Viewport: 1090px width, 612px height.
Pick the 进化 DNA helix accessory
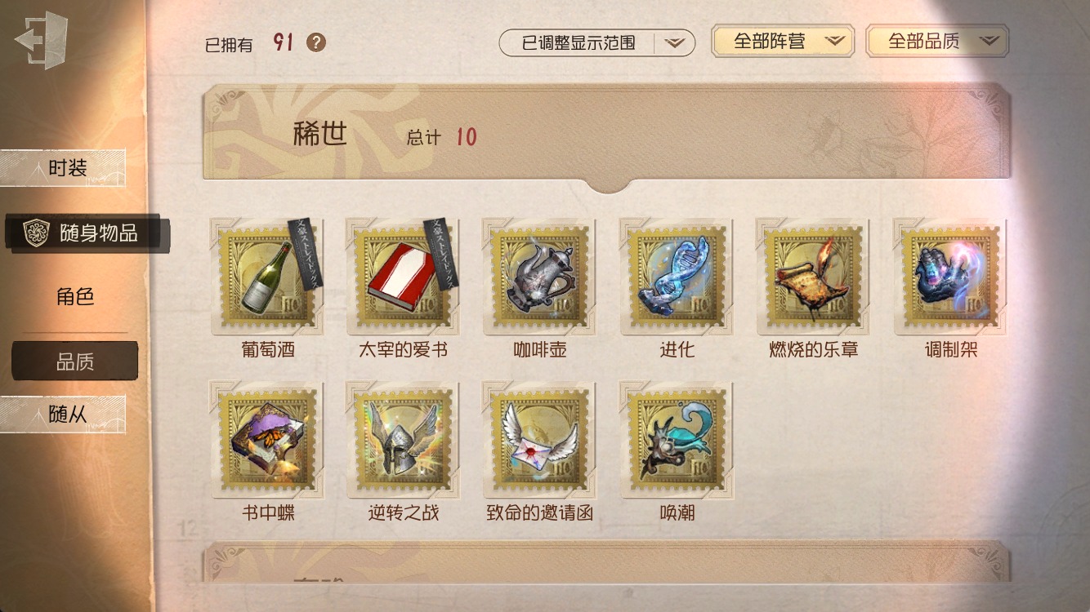677,277
